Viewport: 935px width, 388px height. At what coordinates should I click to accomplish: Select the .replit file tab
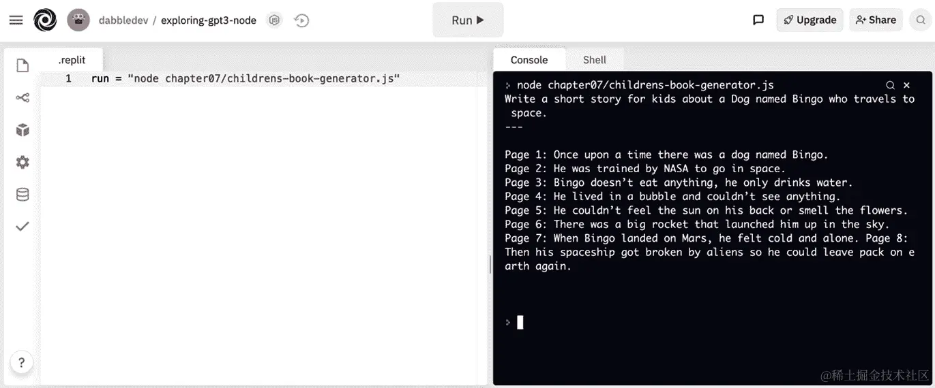[72, 60]
